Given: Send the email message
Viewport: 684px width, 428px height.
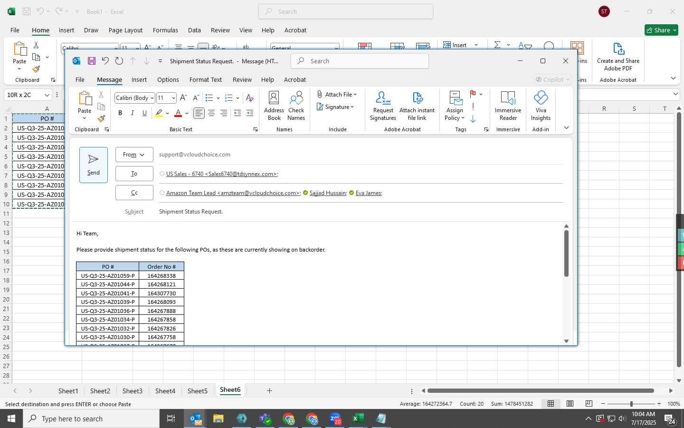Looking at the screenshot, I should point(94,165).
